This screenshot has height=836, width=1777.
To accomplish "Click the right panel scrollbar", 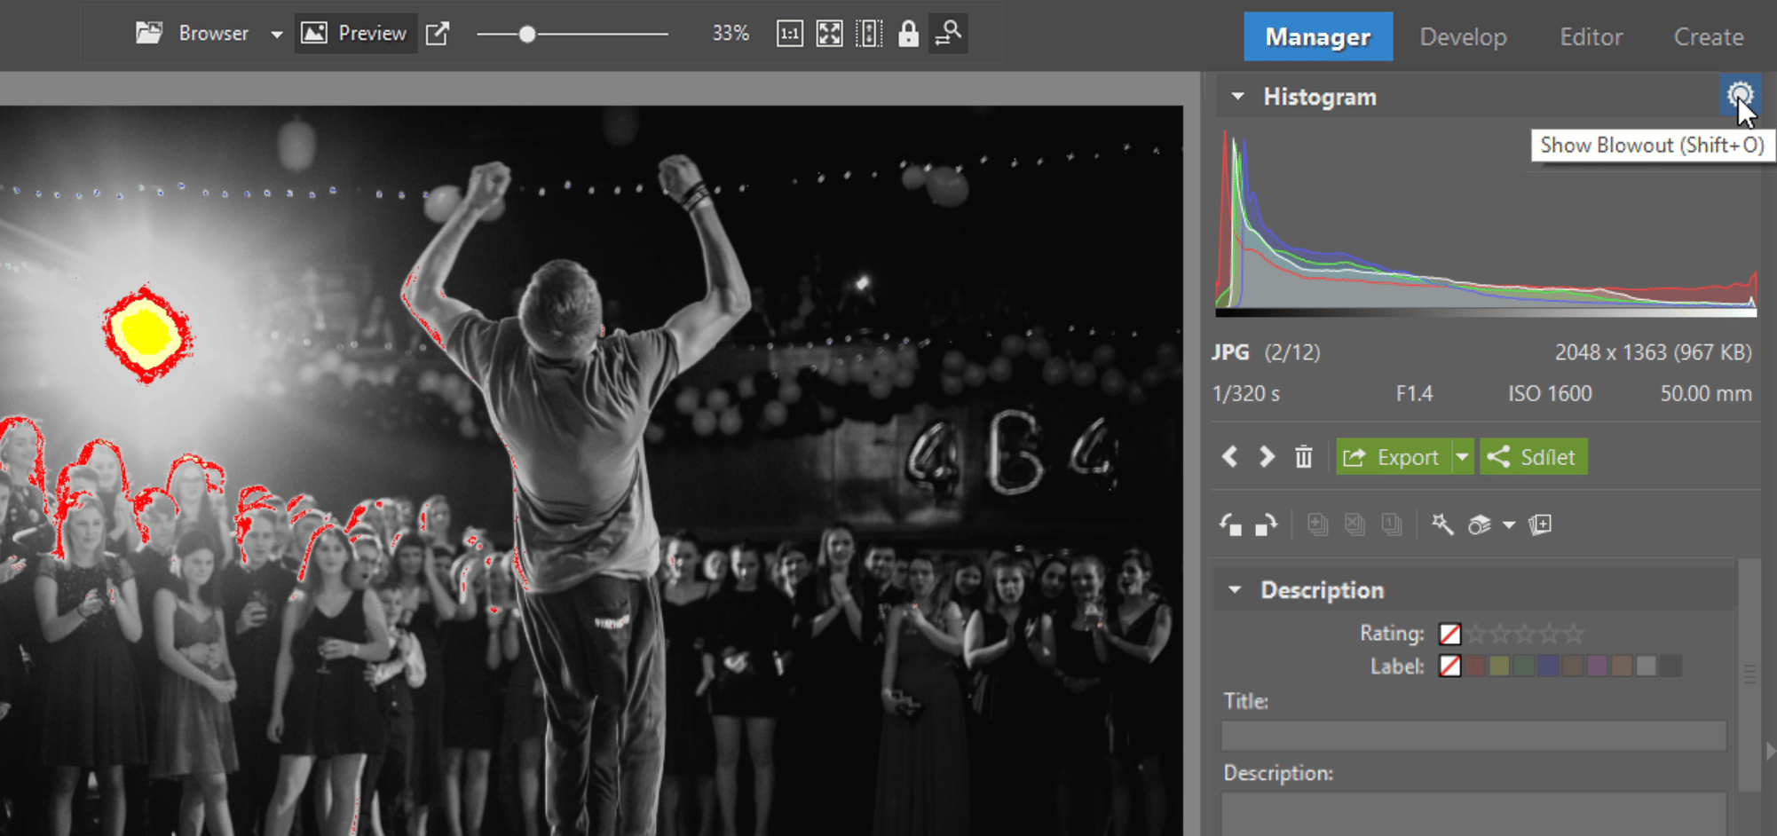I will [x=1749, y=674].
